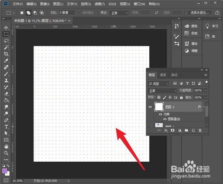Toggle lock position icon
This screenshot has height=184, width=223.
tap(170, 97)
